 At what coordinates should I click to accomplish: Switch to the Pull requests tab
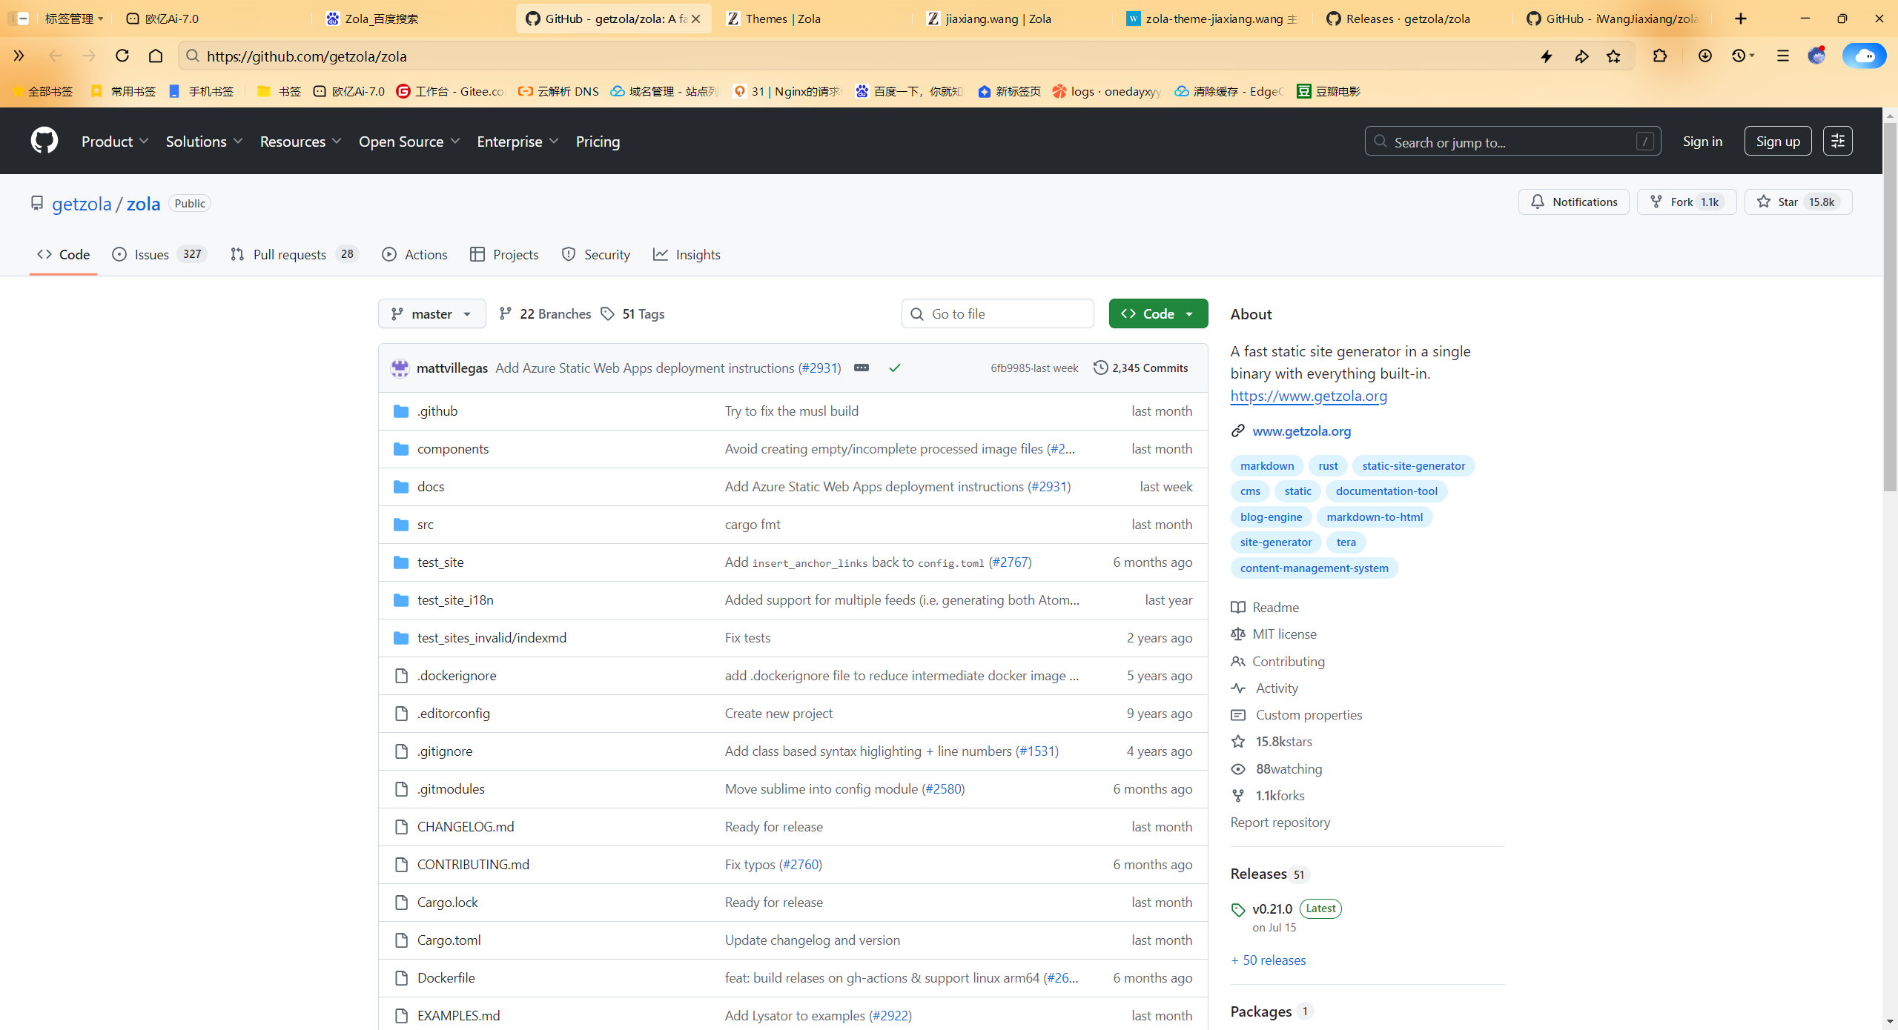pyautogui.click(x=294, y=255)
